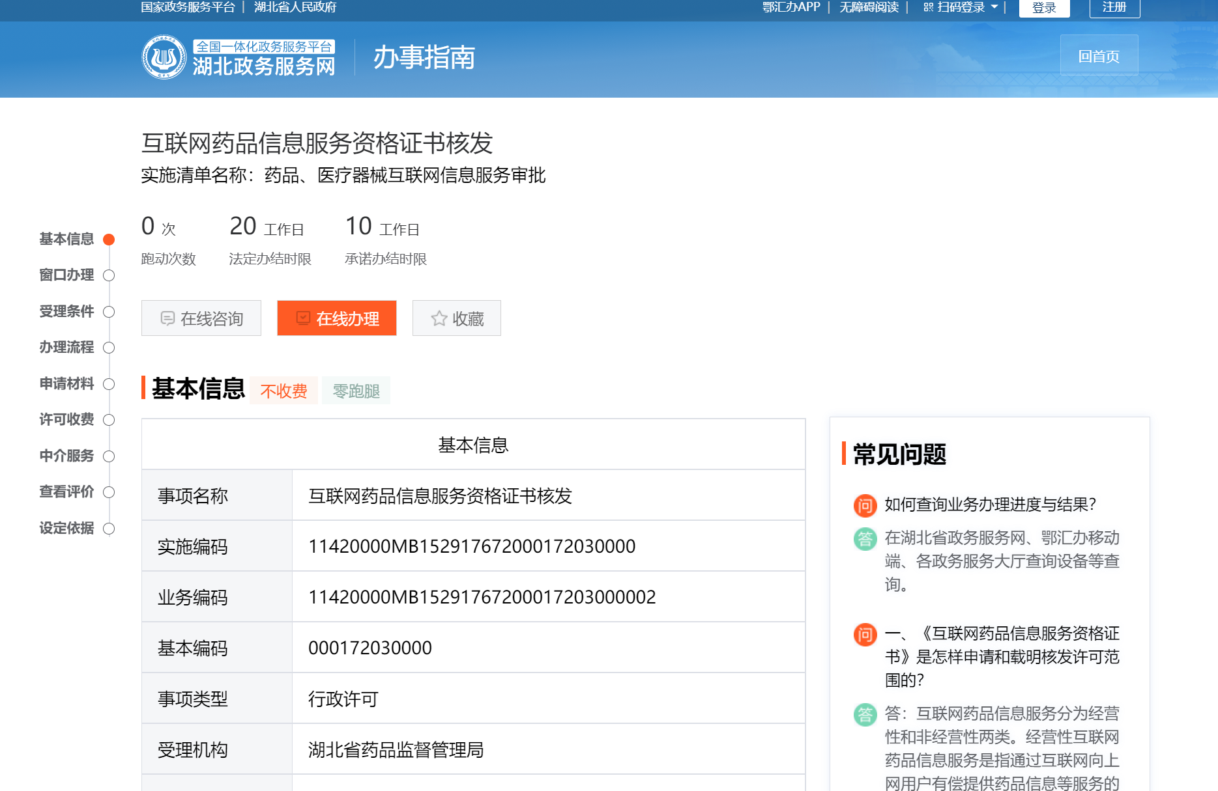Click the 登录 button
1218x791 pixels.
[1044, 8]
